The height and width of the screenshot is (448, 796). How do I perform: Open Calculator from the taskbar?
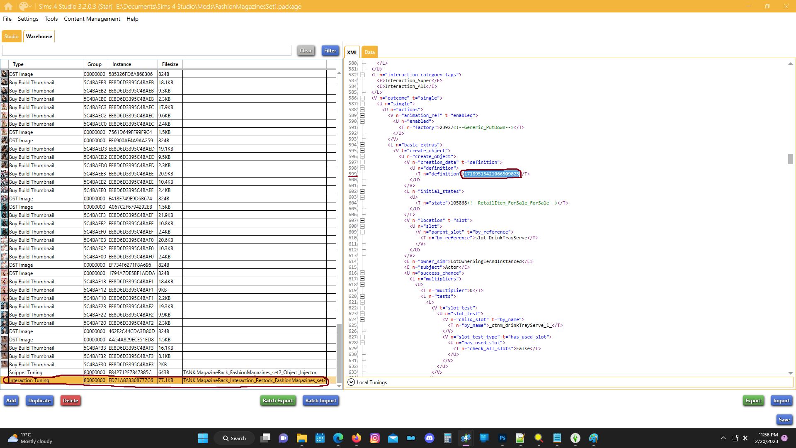point(447,438)
